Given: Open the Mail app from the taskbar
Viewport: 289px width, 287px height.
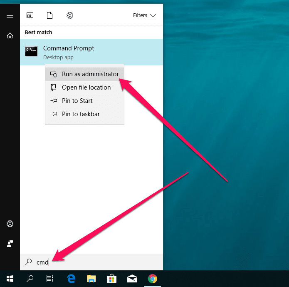Looking at the screenshot, I should click(132, 279).
